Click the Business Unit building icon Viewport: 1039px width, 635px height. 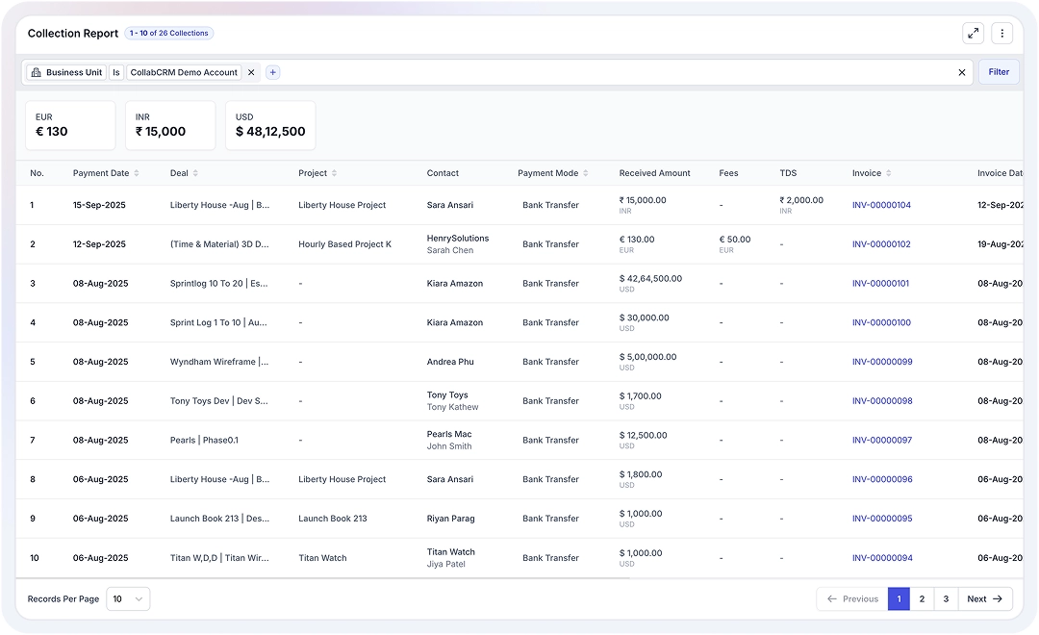[x=37, y=71]
